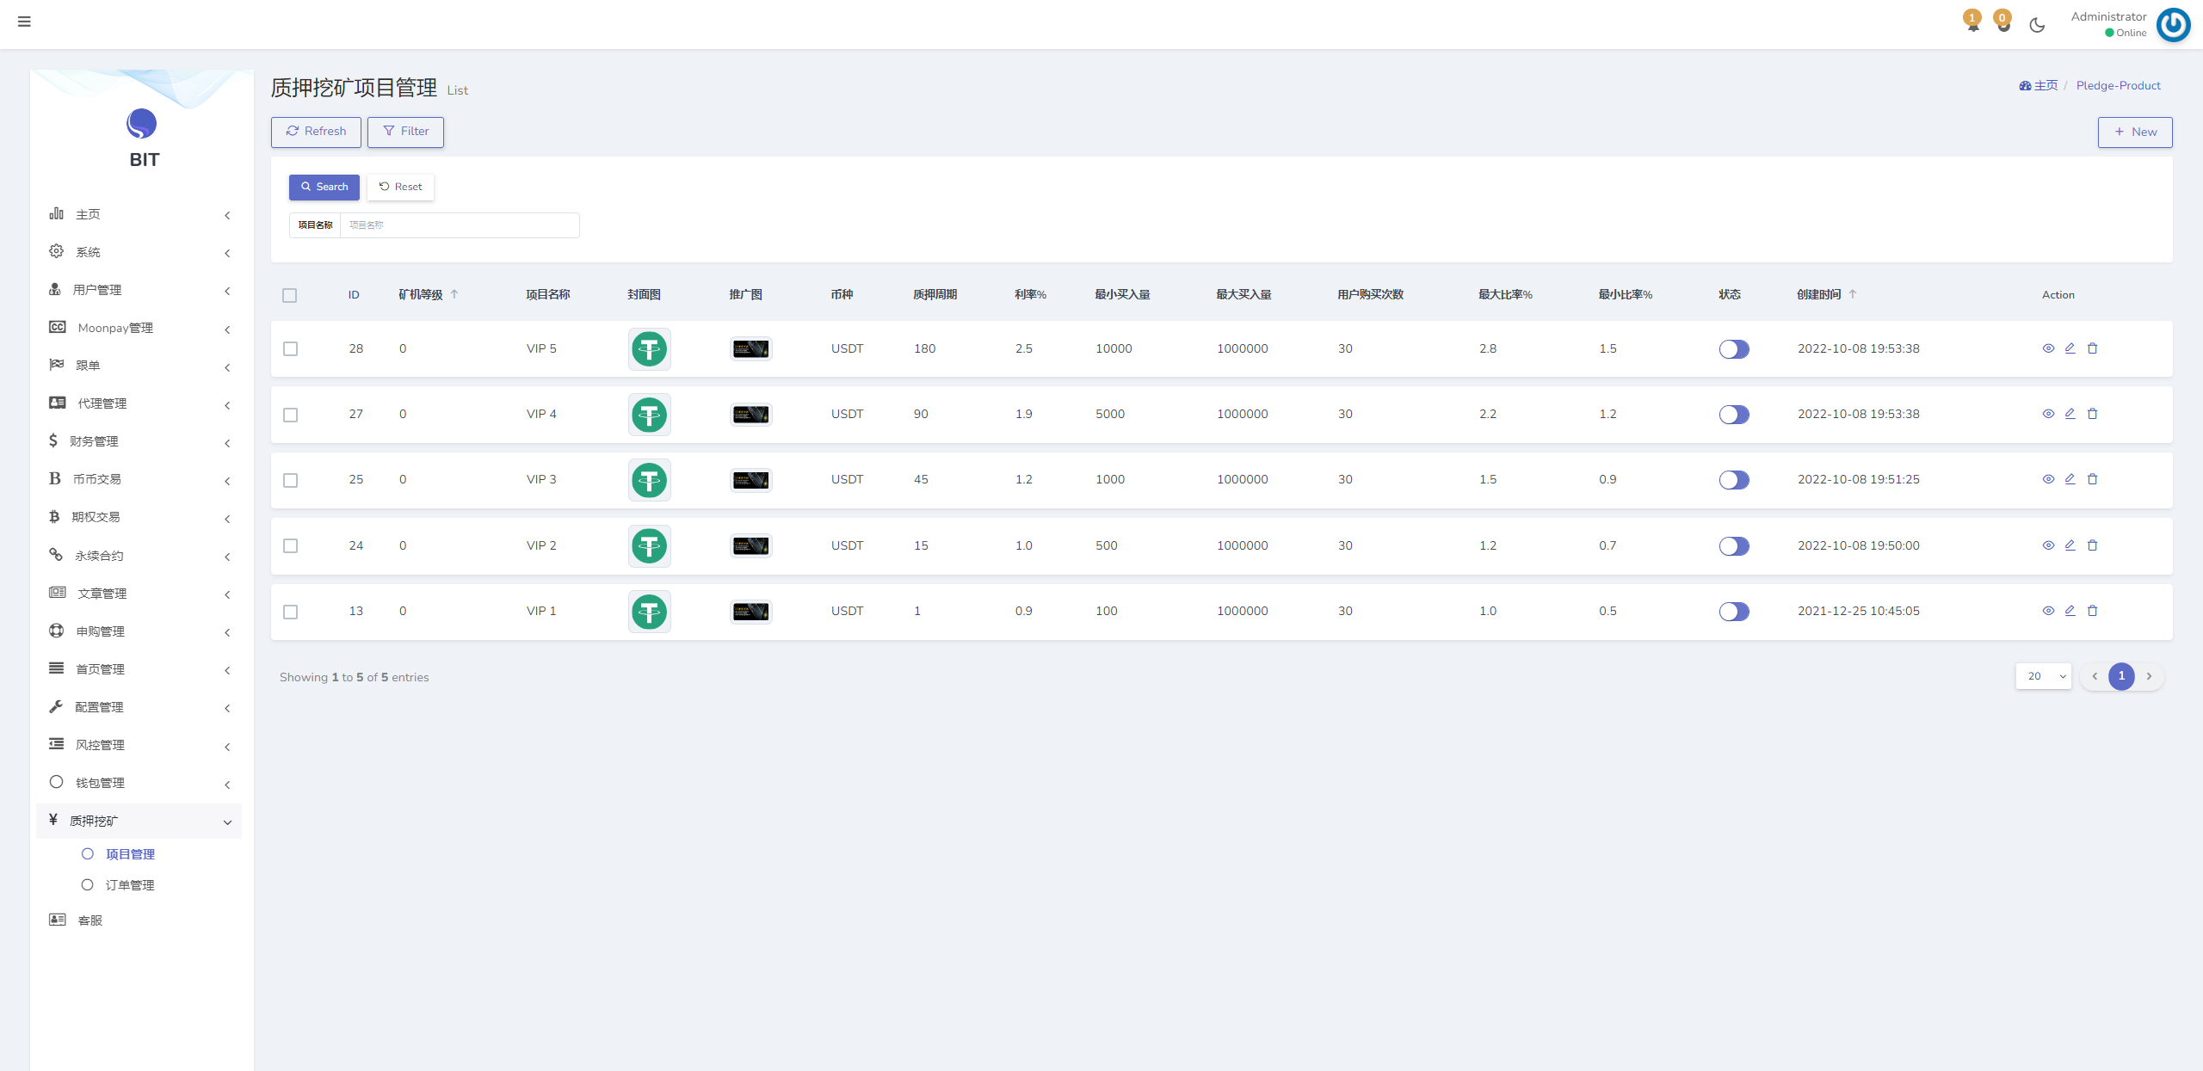Sort by 创建时间 arrow icon
Image resolution: width=2203 pixels, height=1071 pixels.
(x=1853, y=294)
